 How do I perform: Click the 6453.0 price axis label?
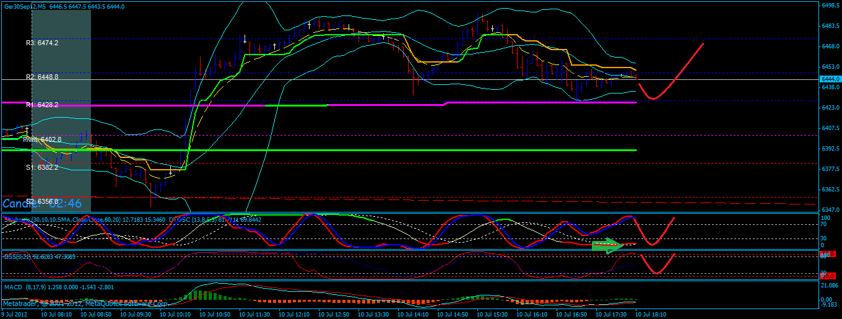pos(830,67)
